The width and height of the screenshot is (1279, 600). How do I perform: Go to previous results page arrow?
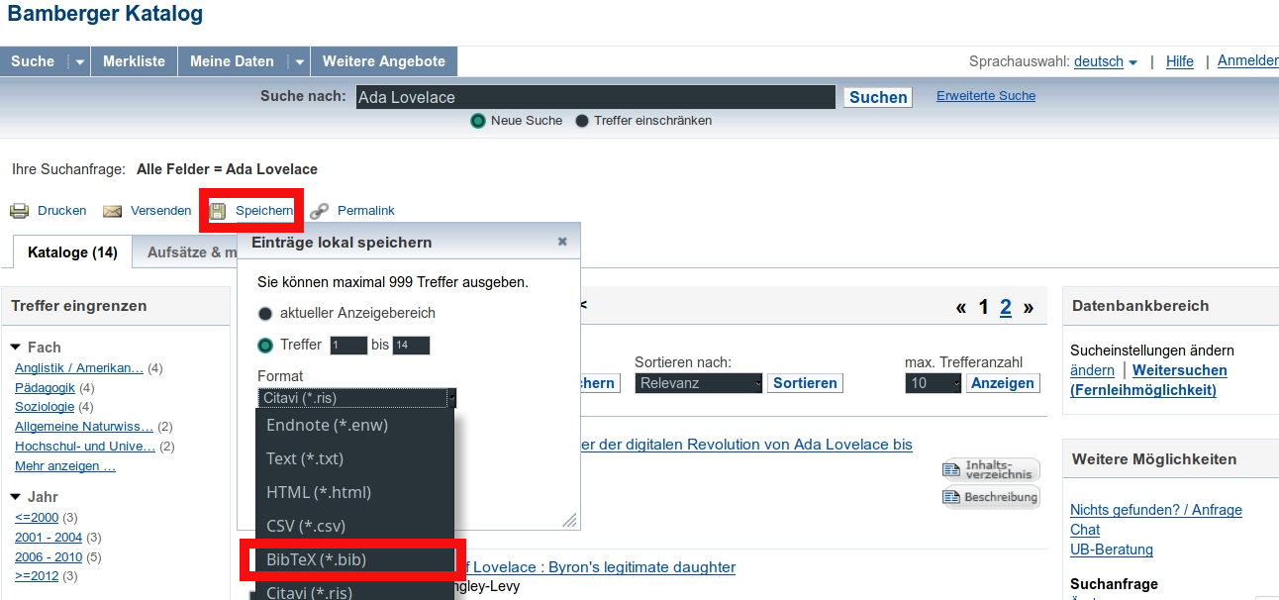coord(961,307)
